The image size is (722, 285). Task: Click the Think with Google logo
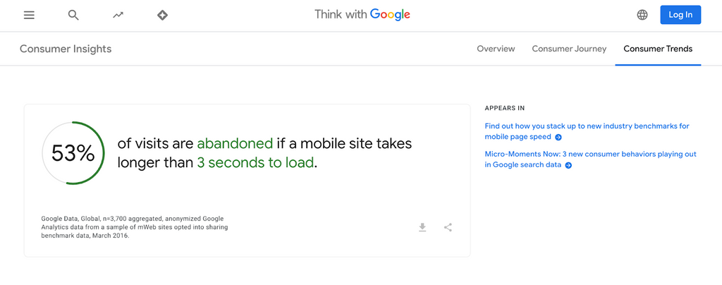point(362,15)
